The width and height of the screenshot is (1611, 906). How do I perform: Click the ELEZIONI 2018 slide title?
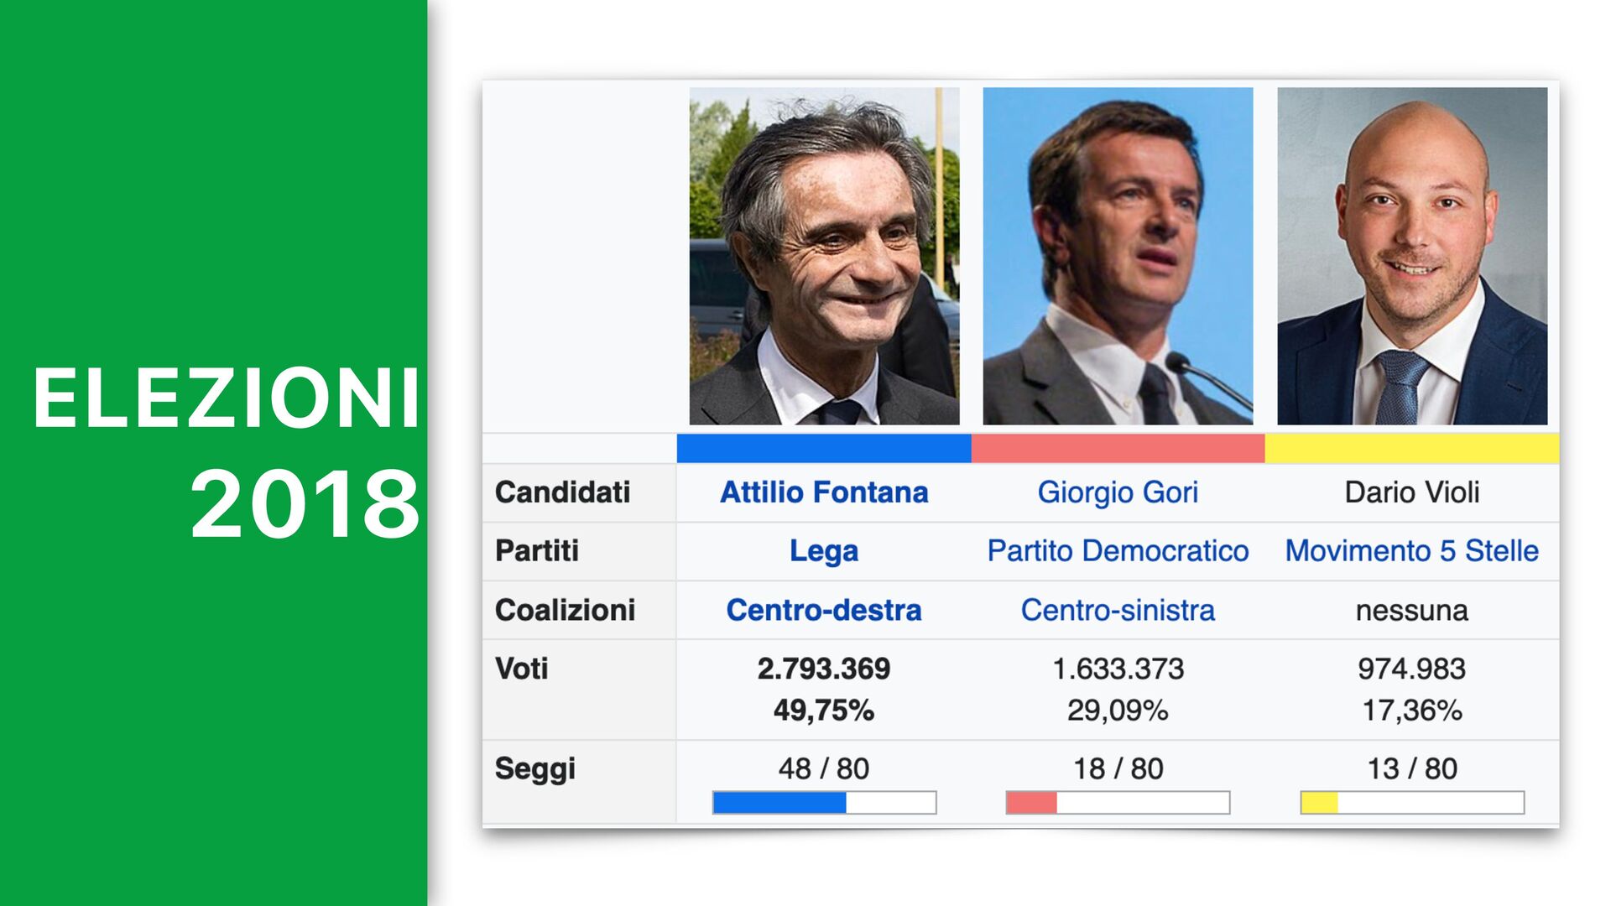coord(225,451)
